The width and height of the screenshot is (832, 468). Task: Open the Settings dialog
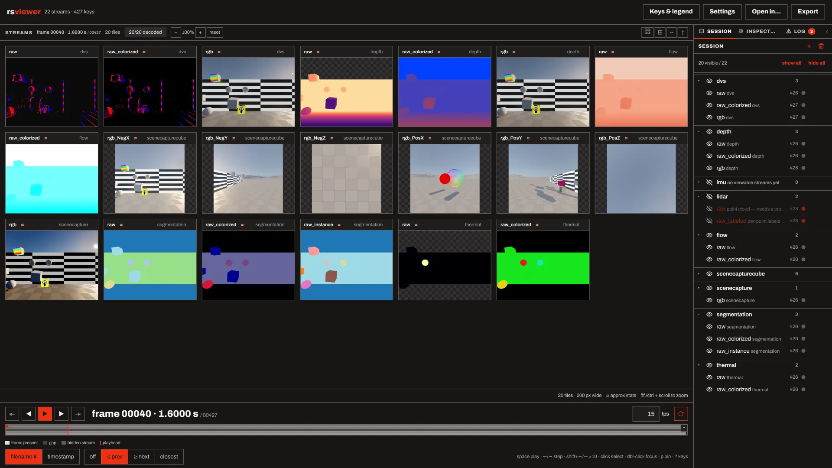[722, 12]
